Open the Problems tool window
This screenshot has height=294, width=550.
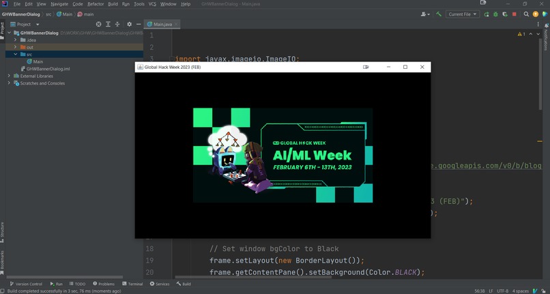click(104, 284)
